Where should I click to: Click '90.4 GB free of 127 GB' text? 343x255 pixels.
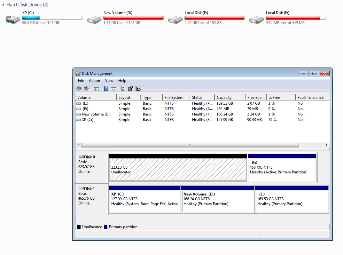coord(41,22)
